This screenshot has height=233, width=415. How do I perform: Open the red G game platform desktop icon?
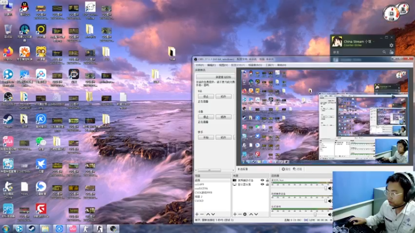(41, 210)
